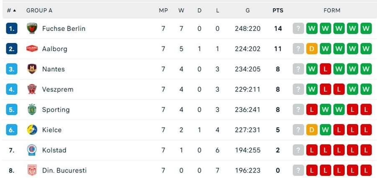
Task: Click the MP column header
Action: [163, 10]
